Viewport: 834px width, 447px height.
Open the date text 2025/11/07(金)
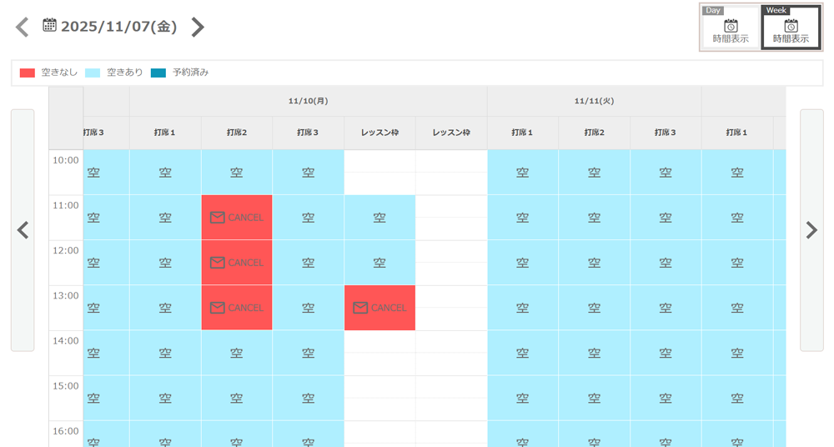118,27
